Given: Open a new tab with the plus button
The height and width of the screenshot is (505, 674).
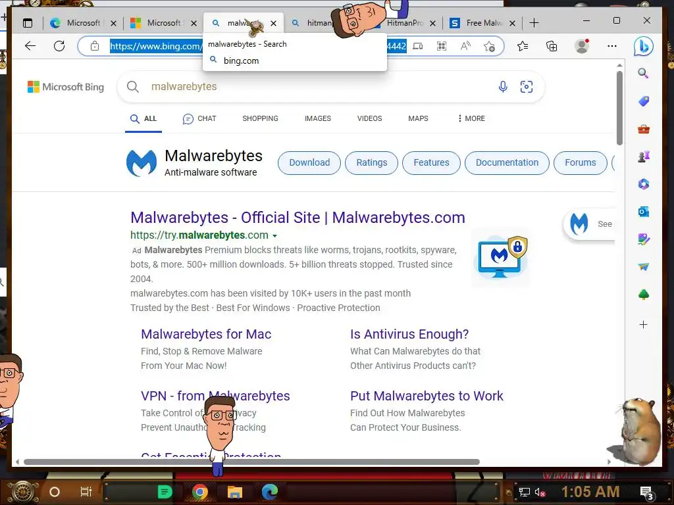Looking at the screenshot, I should [x=534, y=23].
